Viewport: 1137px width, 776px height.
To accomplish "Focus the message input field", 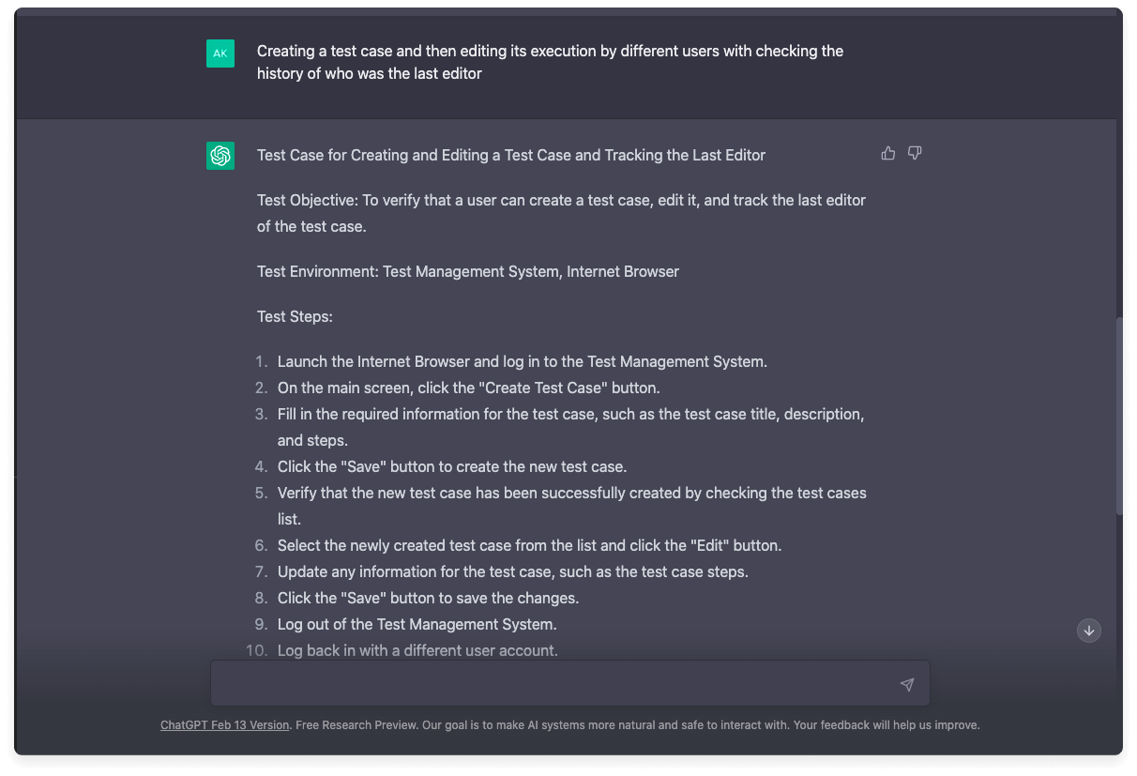I will click(x=553, y=684).
